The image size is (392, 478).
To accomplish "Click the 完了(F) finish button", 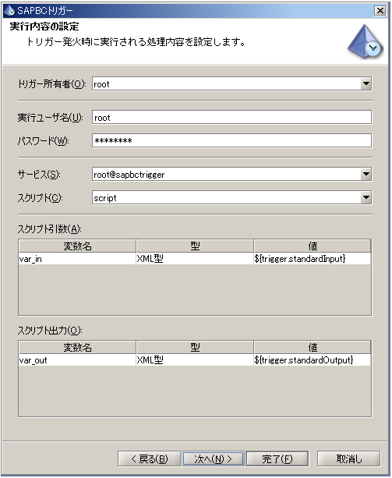I will tap(277, 459).
